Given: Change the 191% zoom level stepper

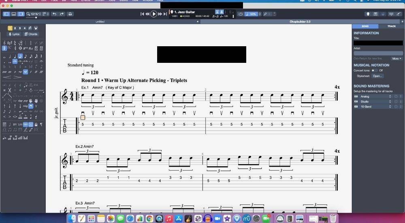Looking at the screenshot, I should tap(40, 14).
